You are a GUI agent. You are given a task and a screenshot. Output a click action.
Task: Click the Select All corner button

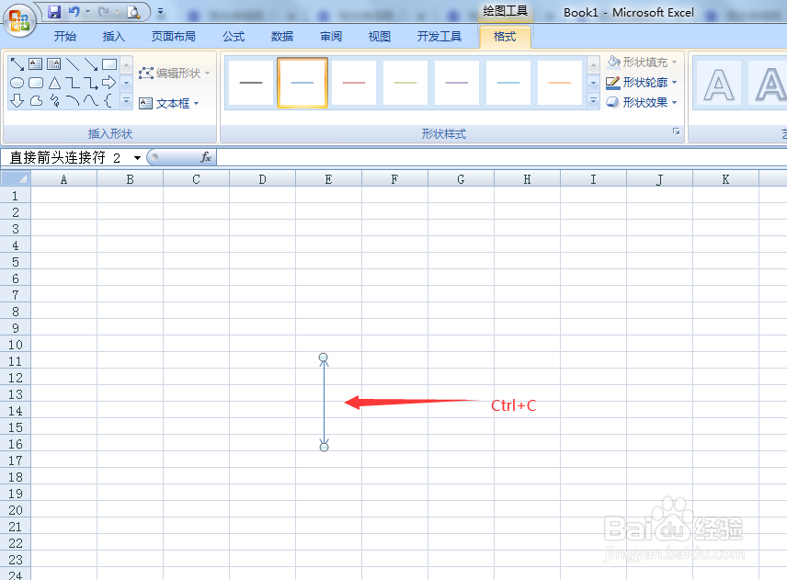16,178
